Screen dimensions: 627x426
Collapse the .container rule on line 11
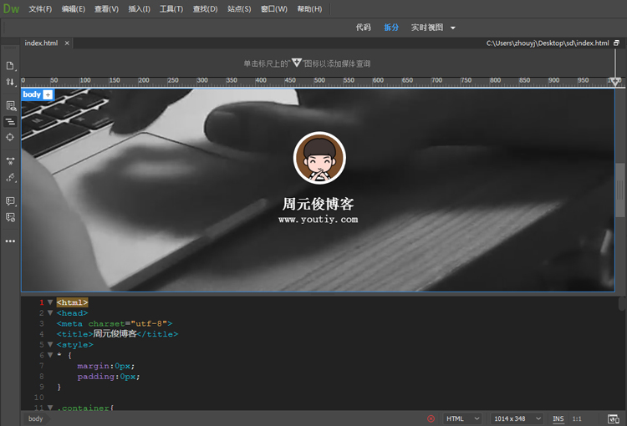pos(50,408)
